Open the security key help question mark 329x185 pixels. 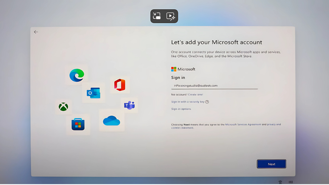[207, 102]
